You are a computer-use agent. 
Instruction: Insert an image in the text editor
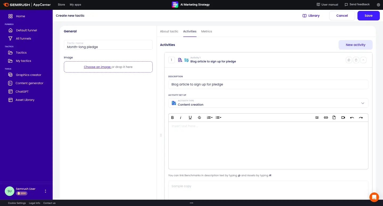coord(317,118)
